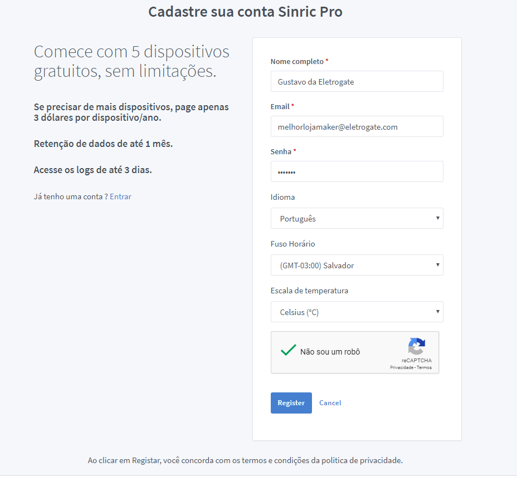
Task: Click the 'Cadastre sua conta Sinric Pro' heading
Action: 245,12
